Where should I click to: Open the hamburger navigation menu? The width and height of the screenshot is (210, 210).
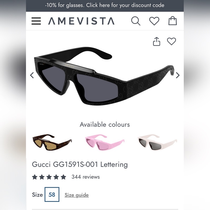click(x=36, y=21)
